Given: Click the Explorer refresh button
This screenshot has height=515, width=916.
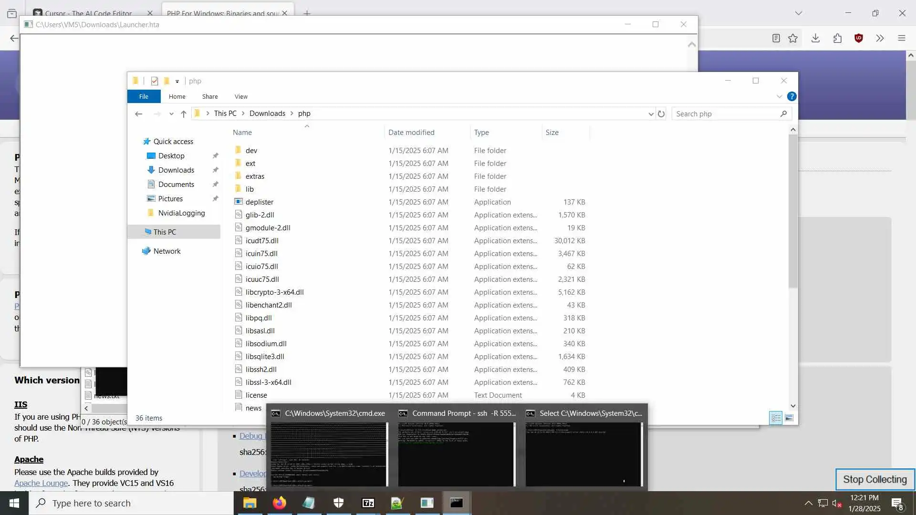Looking at the screenshot, I should [x=661, y=113].
